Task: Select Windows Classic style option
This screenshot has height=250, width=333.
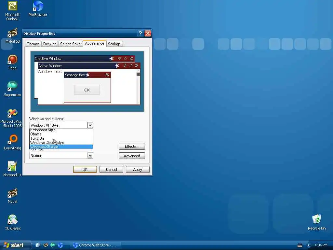Action: point(61,143)
